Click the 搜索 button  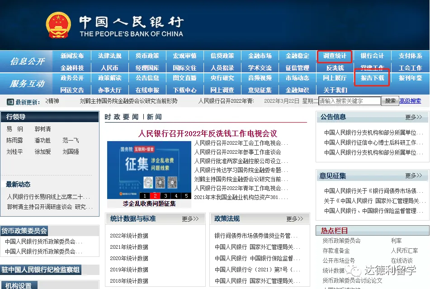pos(390,101)
